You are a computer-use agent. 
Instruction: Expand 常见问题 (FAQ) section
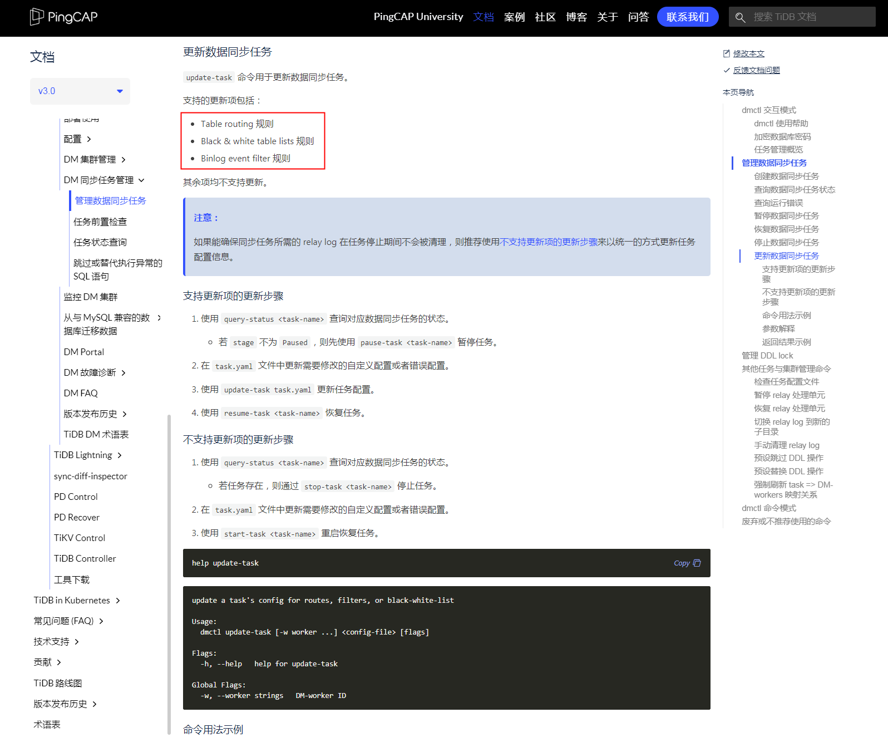click(x=101, y=621)
